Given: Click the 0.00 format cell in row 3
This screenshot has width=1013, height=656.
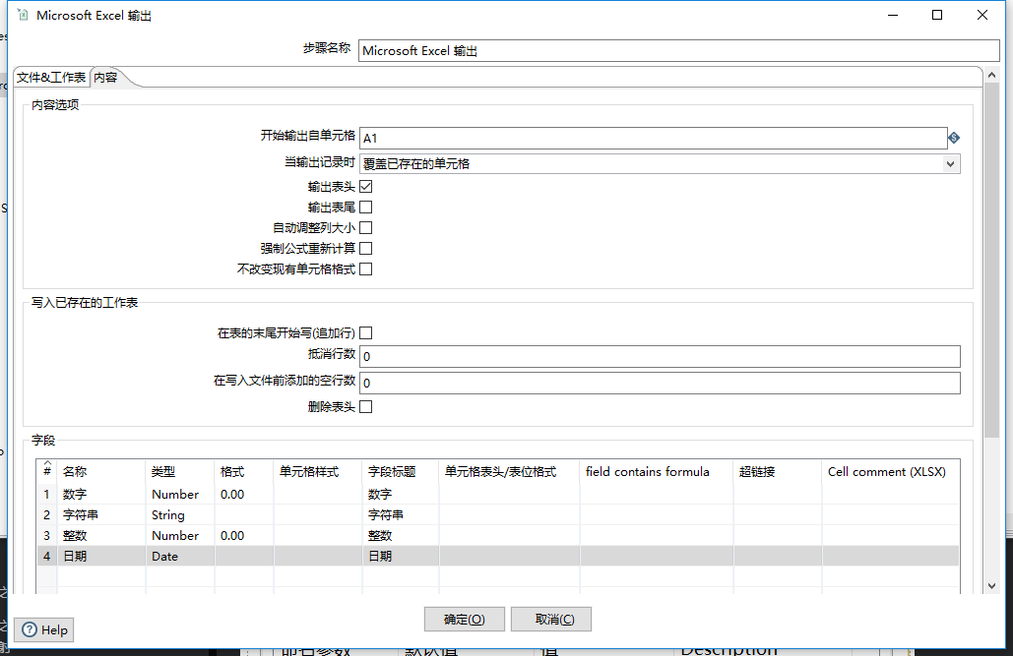Looking at the screenshot, I should pos(244,535).
